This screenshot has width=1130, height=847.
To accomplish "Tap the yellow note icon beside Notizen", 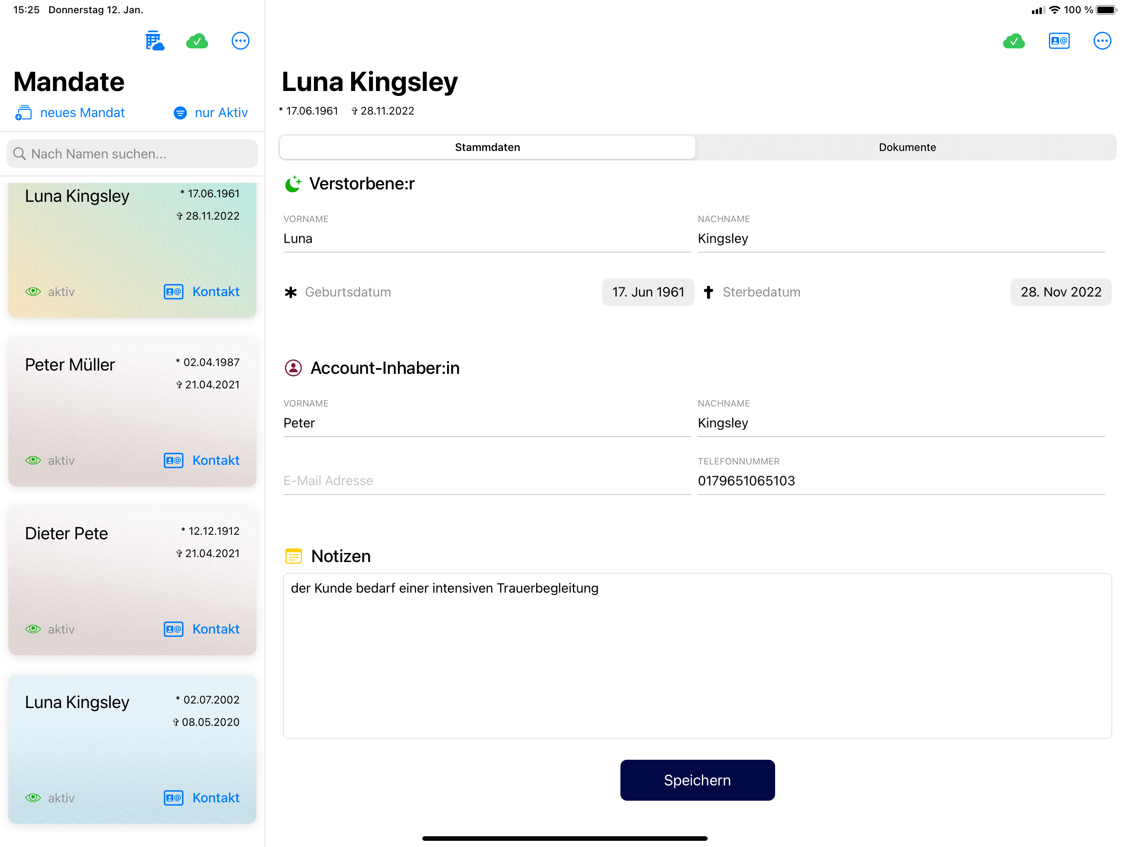I will 293,556.
